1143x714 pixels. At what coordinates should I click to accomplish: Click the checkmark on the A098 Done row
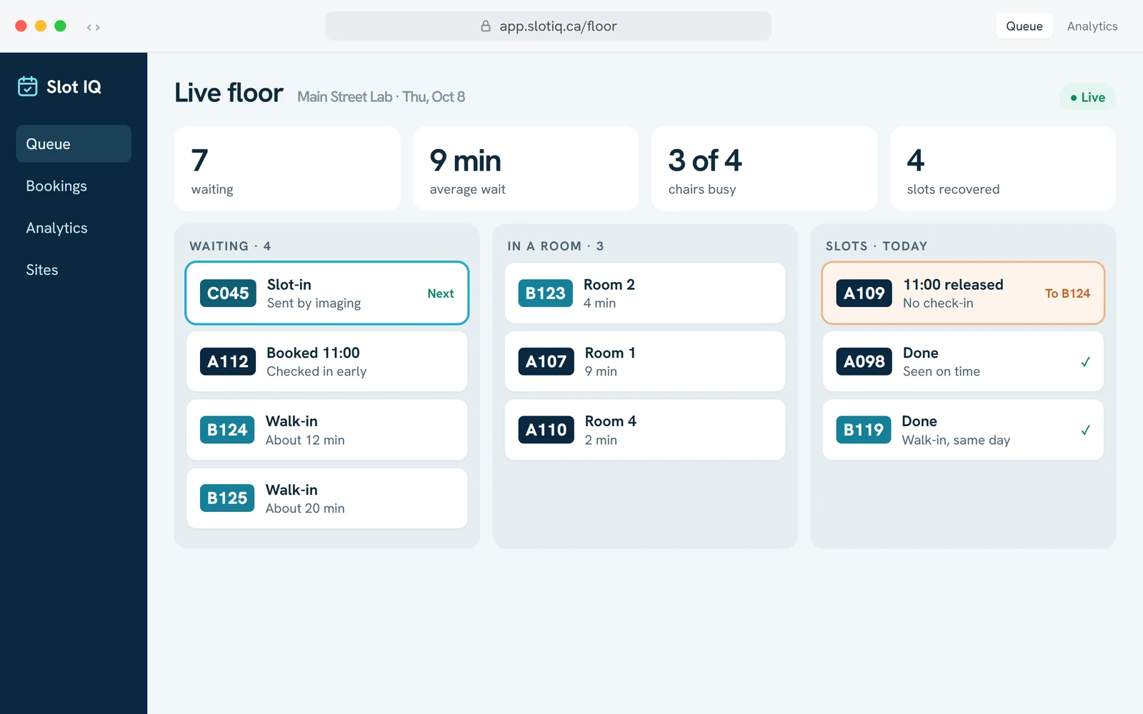pyautogui.click(x=1085, y=362)
